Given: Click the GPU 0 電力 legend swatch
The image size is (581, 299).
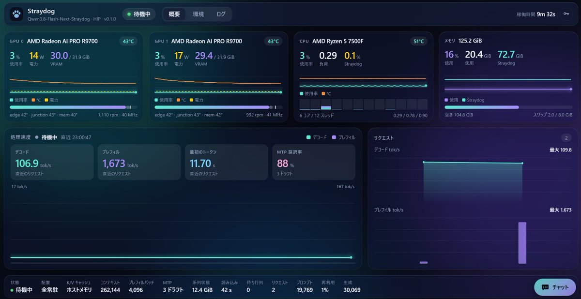Looking at the screenshot, I should click(46, 100).
